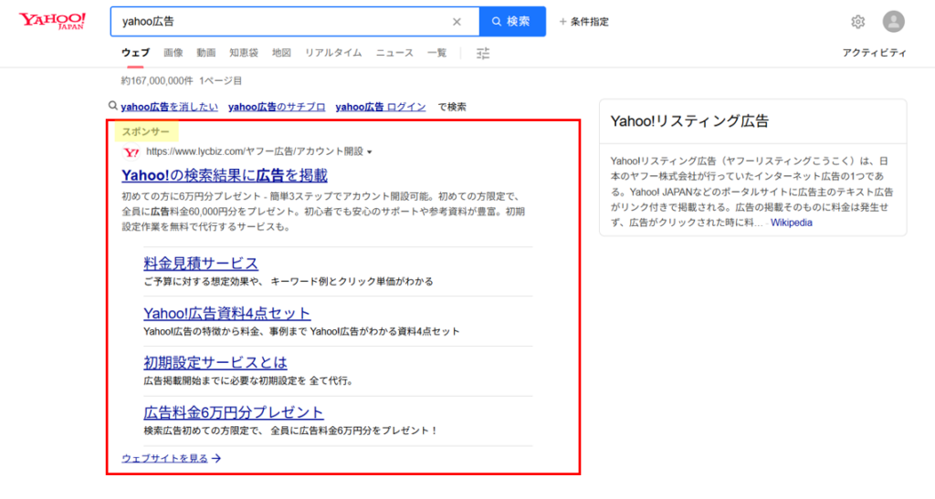Screen dimensions: 935x499
Task: Open settings gear icon
Action: tap(857, 21)
